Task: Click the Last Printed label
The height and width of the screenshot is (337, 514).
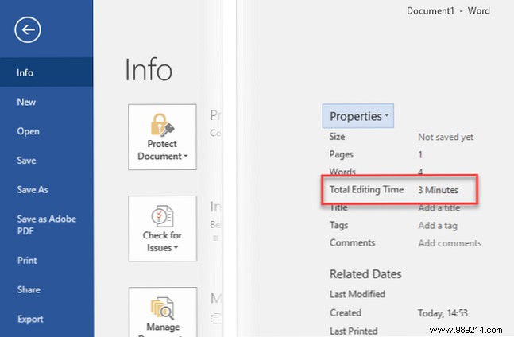Action: [354, 331]
